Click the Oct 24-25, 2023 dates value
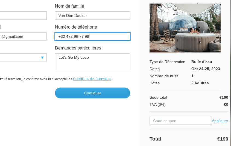 (x=206, y=69)
